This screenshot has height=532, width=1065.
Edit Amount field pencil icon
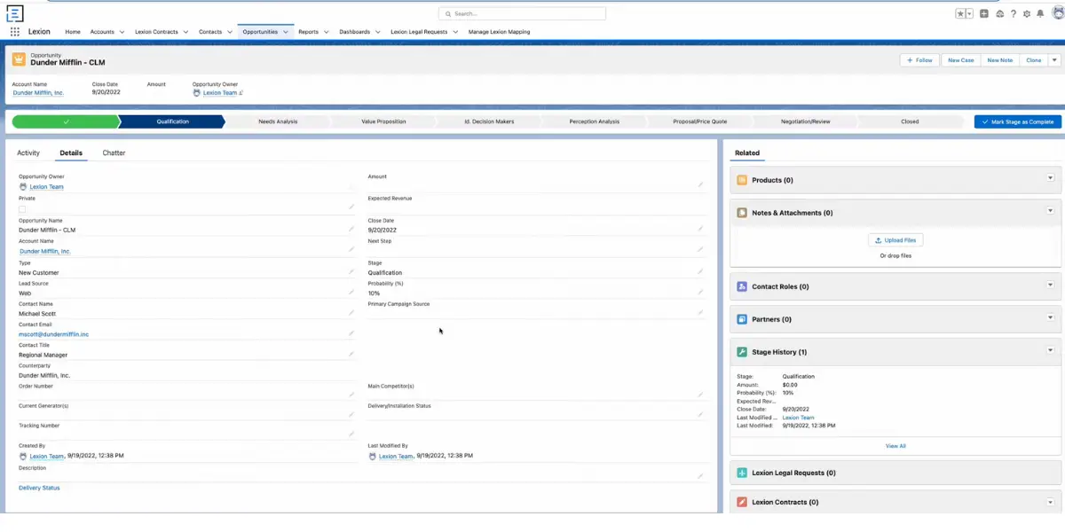[700, 184]
